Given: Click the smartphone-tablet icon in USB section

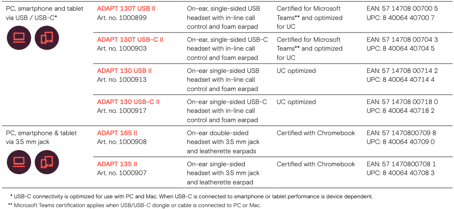Looking at the screenshot, I should (x=47, y=38).
